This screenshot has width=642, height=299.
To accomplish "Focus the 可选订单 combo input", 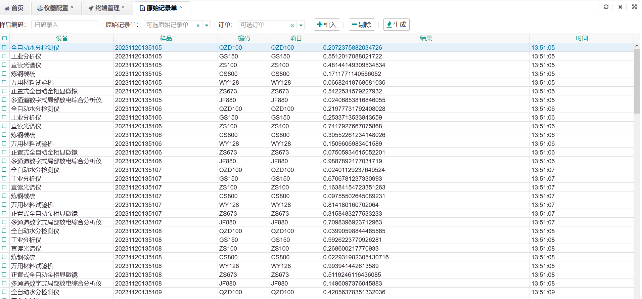I will point(264,25).
